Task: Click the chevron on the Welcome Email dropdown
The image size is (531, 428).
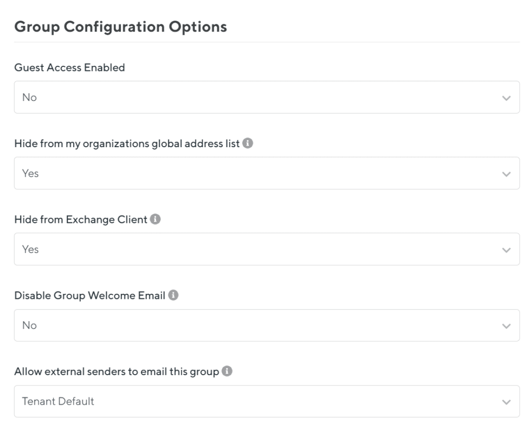Action: [505, 325]
